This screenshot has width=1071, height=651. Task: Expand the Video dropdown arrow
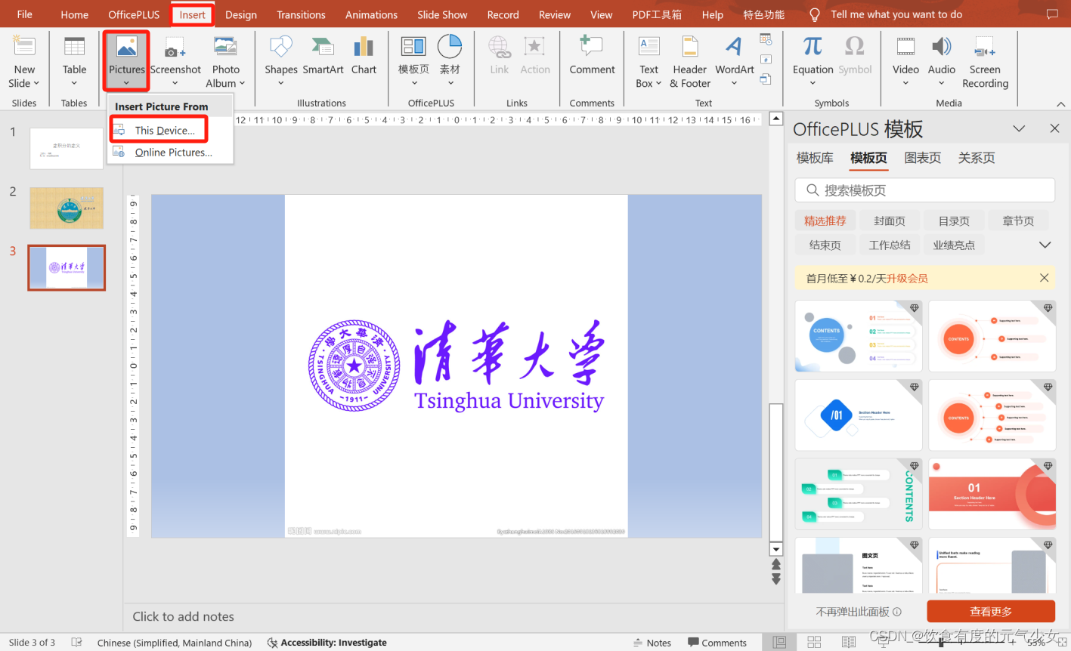click(905, 84)
